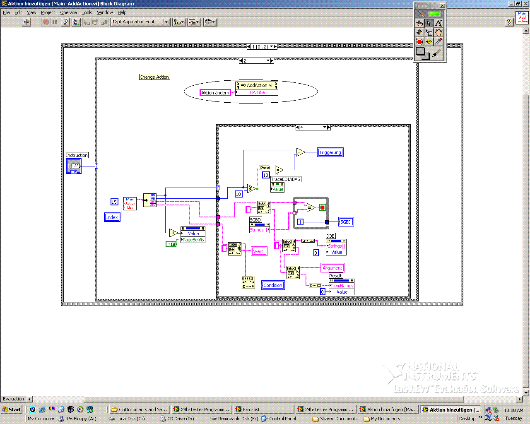Select the Triggerung indicator terminal

pyautogui.click(x=330, y=152)
